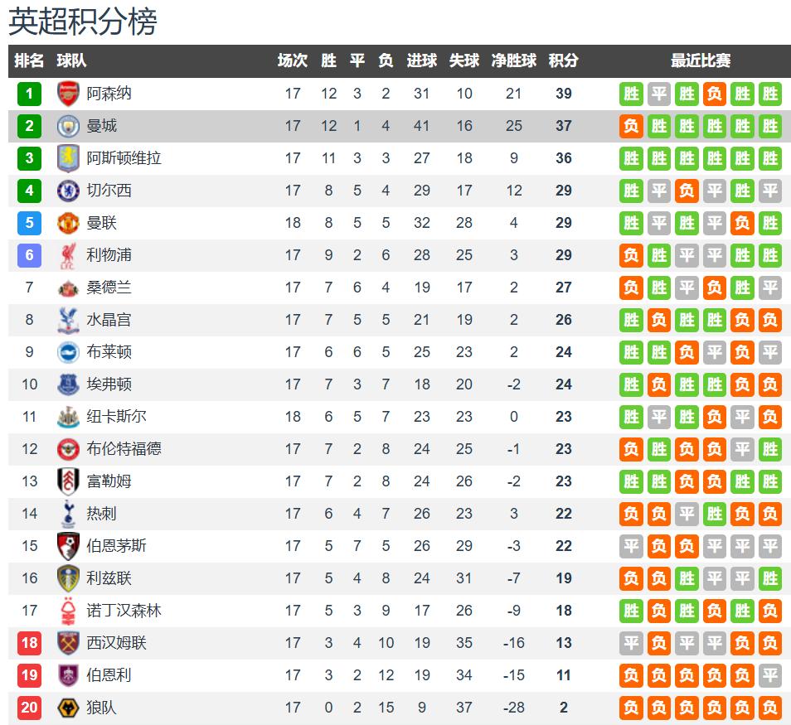791x725 pixels.
Task: Click the Tottenham (热刺) crest icon
Action: [x=68, y=514]
